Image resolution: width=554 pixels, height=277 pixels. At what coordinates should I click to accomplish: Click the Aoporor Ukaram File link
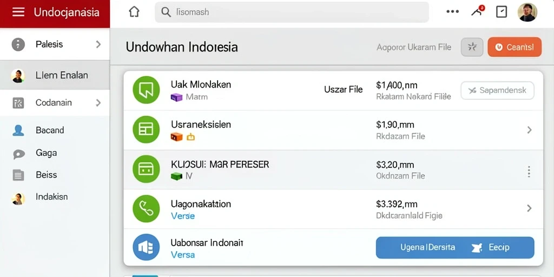pos(414,47)
